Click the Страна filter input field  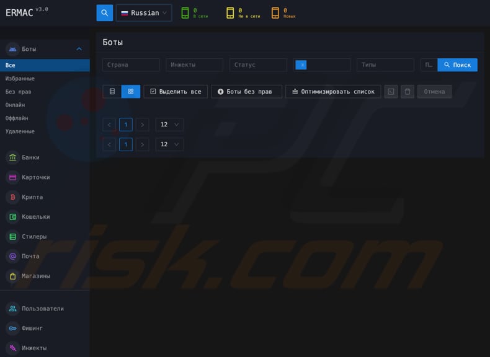pos(131,65)
